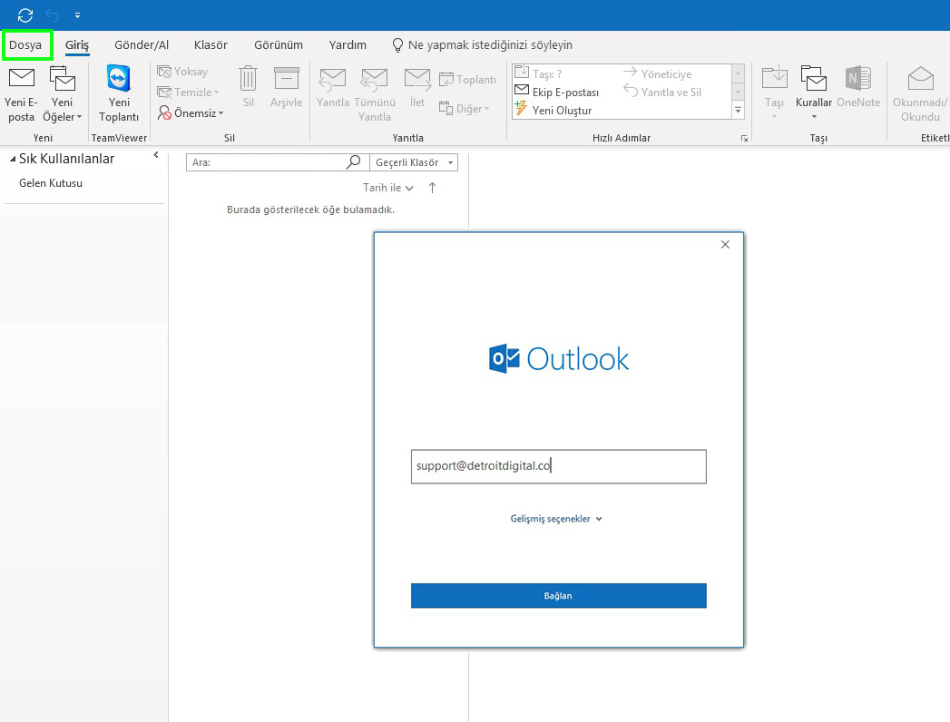Click the Önemsiz junk mail icon
The image size is (950, 722).
(x=195, y=112)
